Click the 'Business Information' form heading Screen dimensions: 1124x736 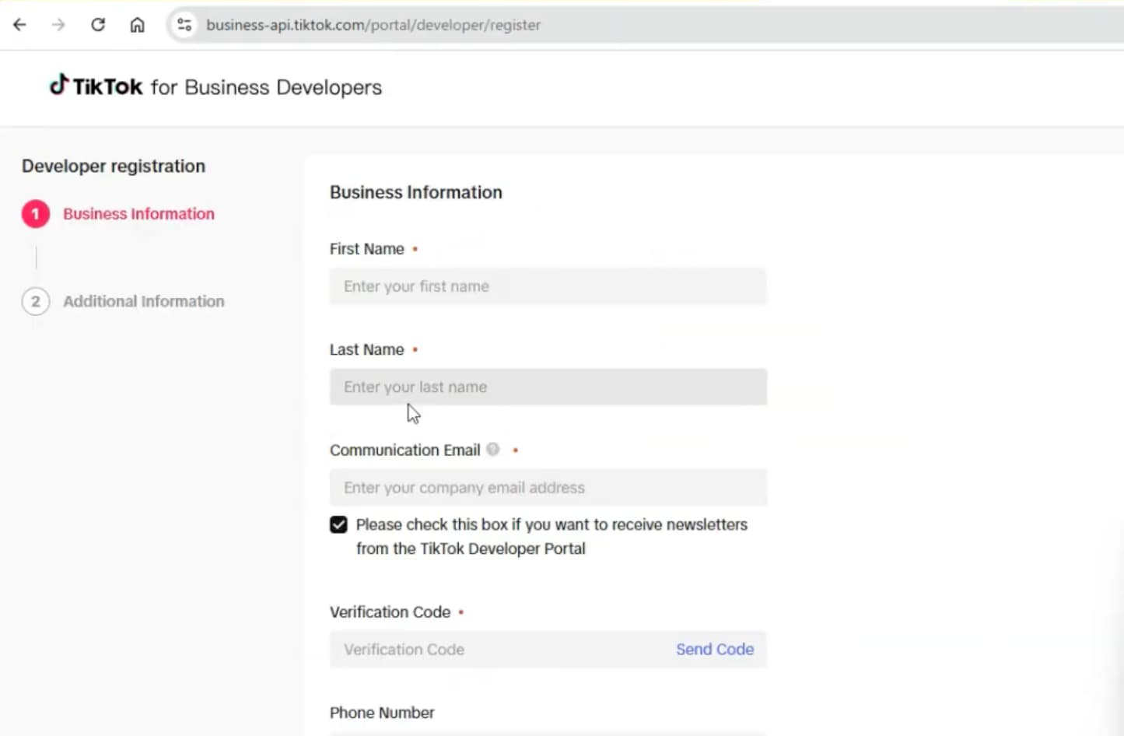(x=416, y=192)
